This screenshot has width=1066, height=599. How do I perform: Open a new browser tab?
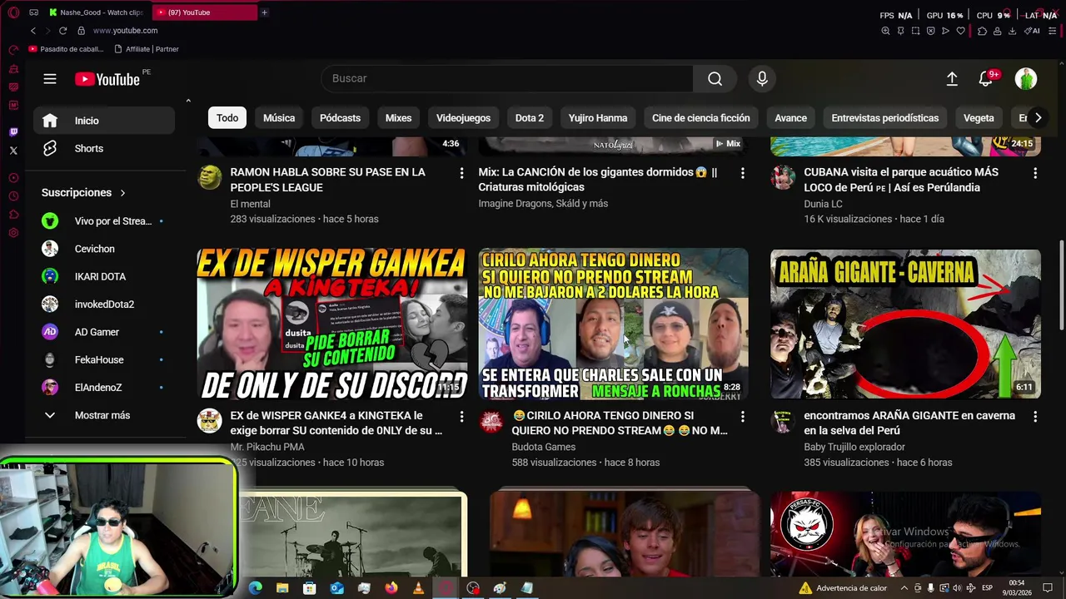click(x=264, y=12)
